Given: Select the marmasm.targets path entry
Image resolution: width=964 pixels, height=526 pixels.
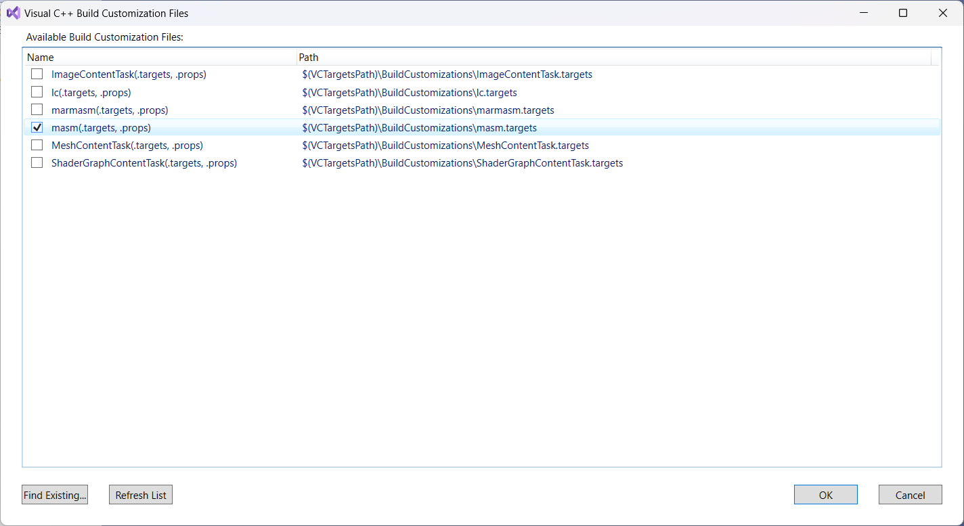Looking at the screenshot, I should click(428, 110).
